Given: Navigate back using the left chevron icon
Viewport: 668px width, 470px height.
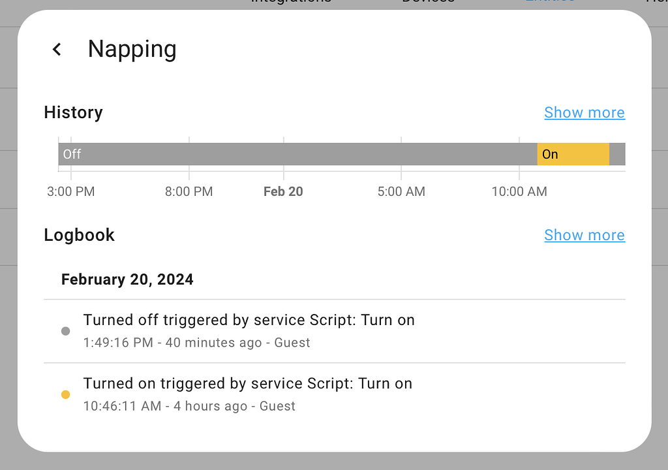Looking at the screenshot, I should coord(56,49).
